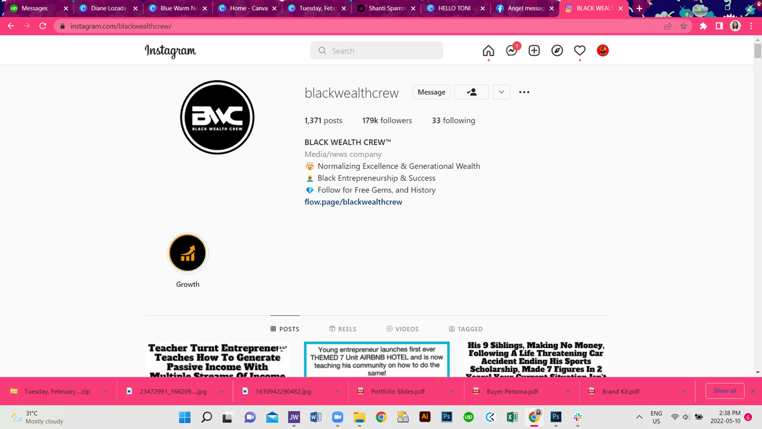Image resolution: width=762 pixels, height=429 pixels.
Task: Click the Search input field
Action: [x=376, y=50]
